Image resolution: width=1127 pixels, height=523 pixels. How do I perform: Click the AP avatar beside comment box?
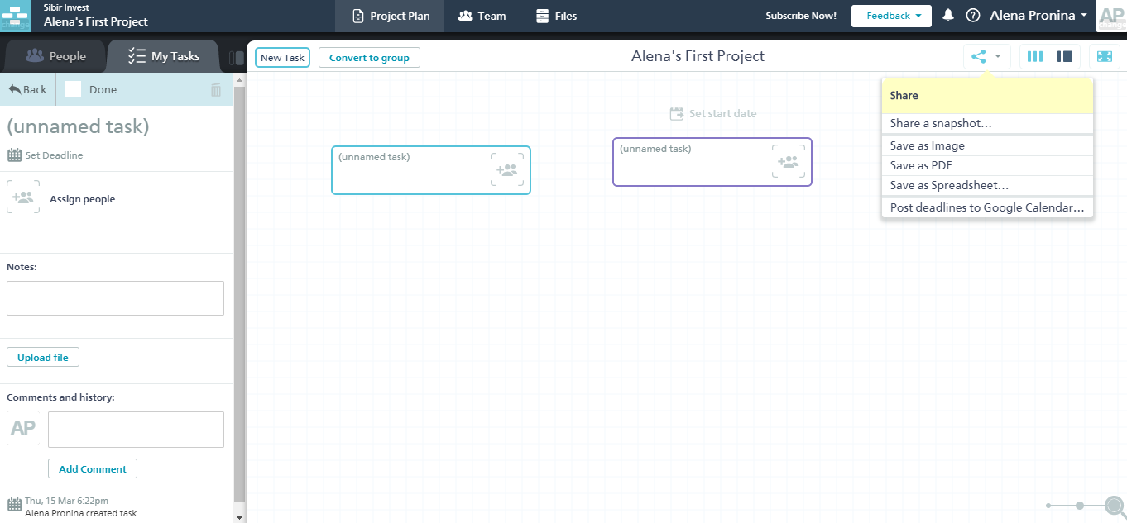[x=23, y=428]
